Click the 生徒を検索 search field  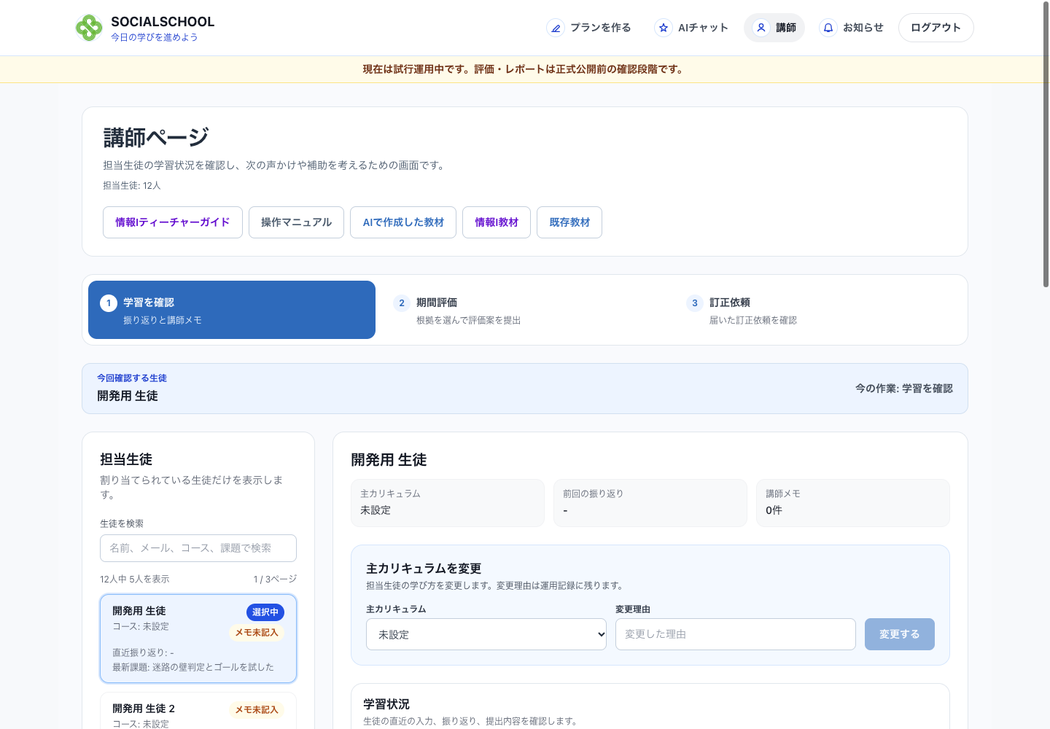[198, 548]
